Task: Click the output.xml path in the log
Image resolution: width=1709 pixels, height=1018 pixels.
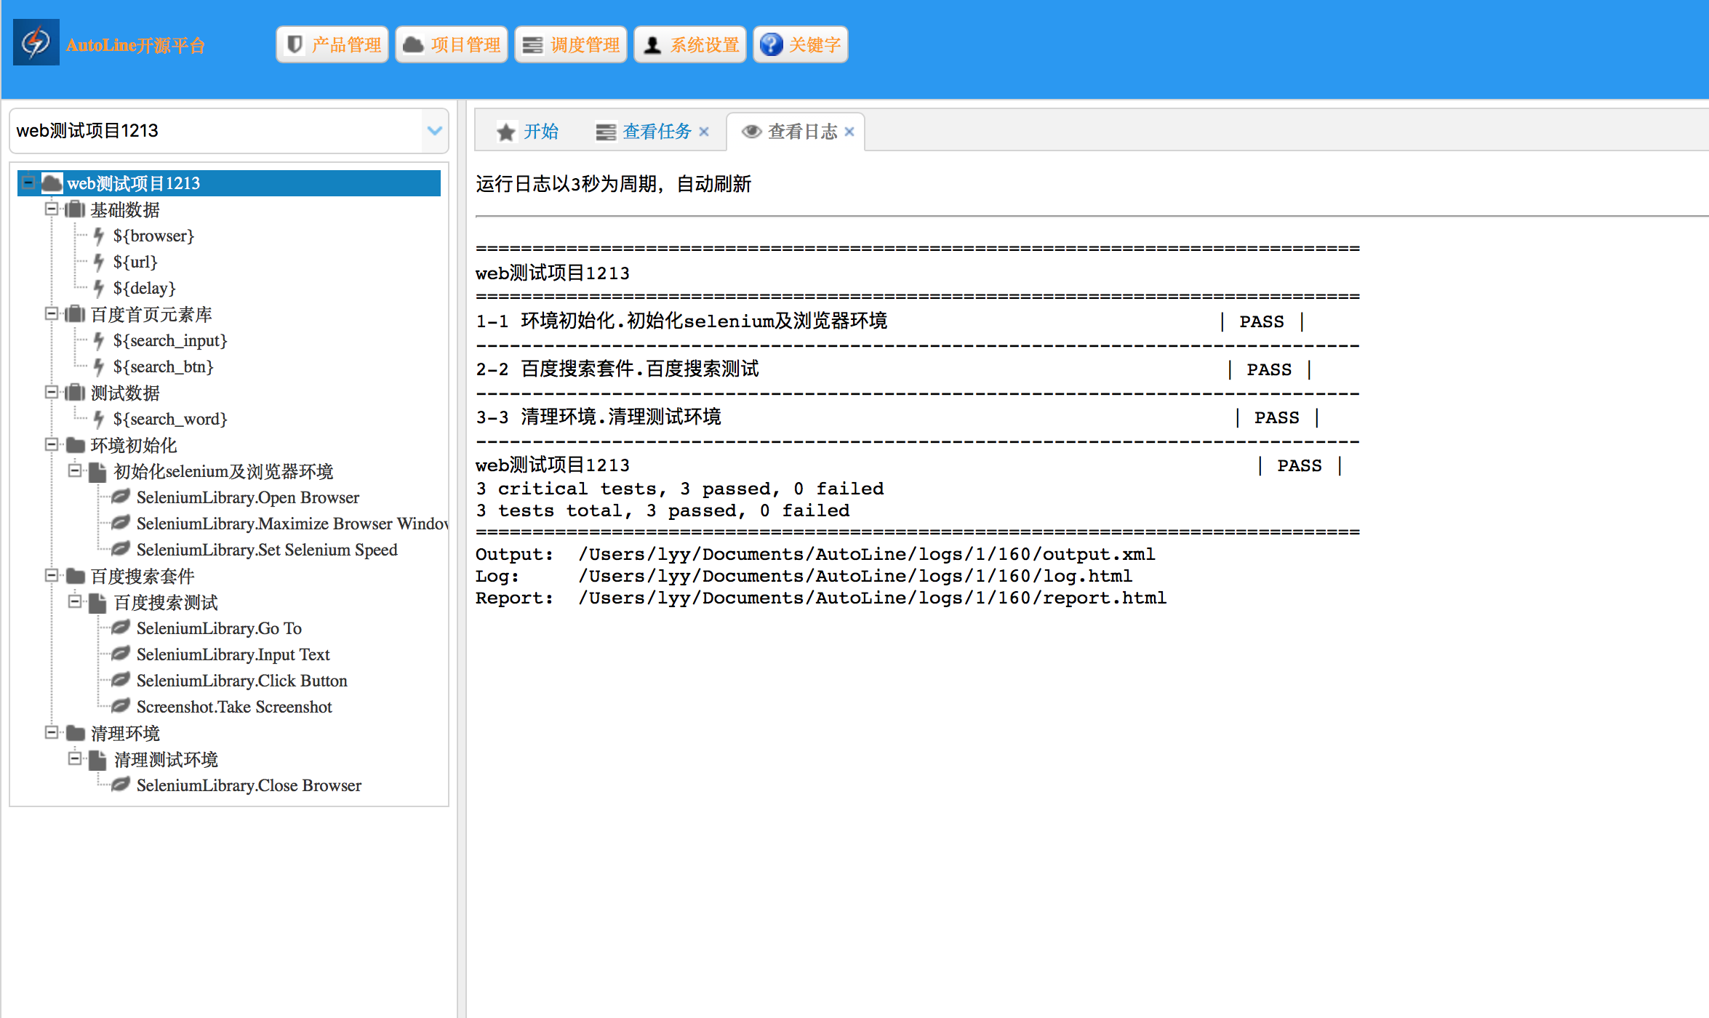Action: [866, 554]
